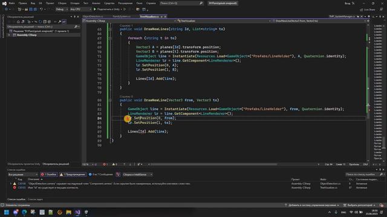The width and height of the screenshot is (387, 217).
Task: Open the Assembly-CSharp project scope dropdown
Action: tap(129, 21)
